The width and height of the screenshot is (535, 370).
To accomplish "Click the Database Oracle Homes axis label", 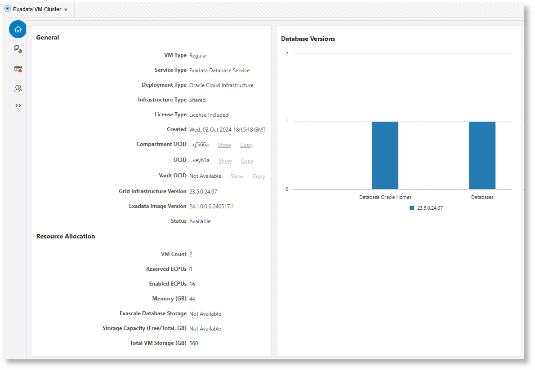I will (x=385, y=197).
